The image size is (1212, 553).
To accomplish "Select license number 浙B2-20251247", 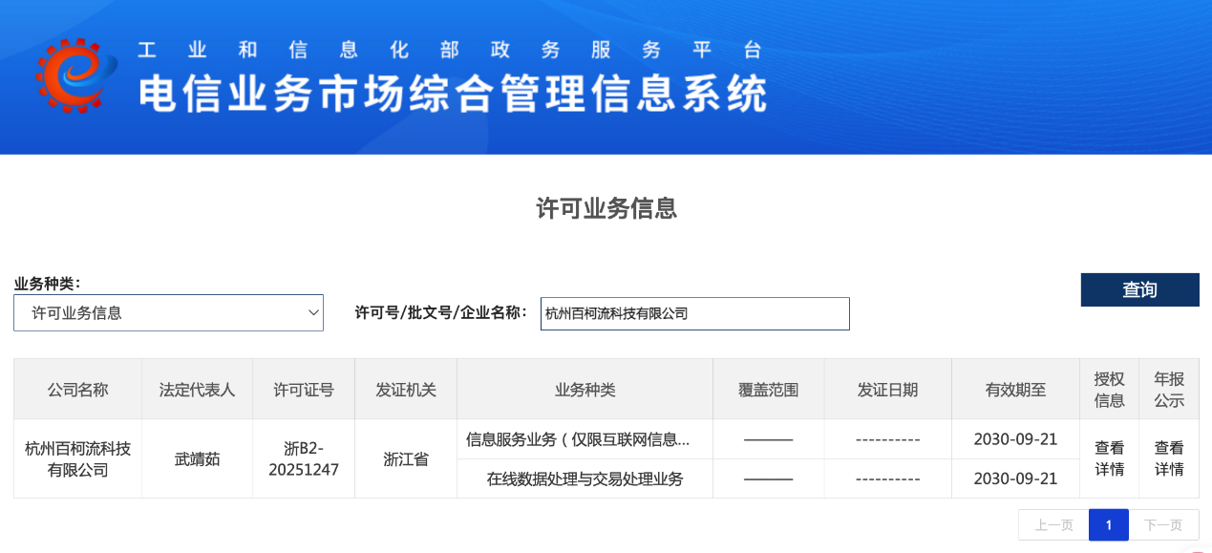I will [x=304, y=459].
